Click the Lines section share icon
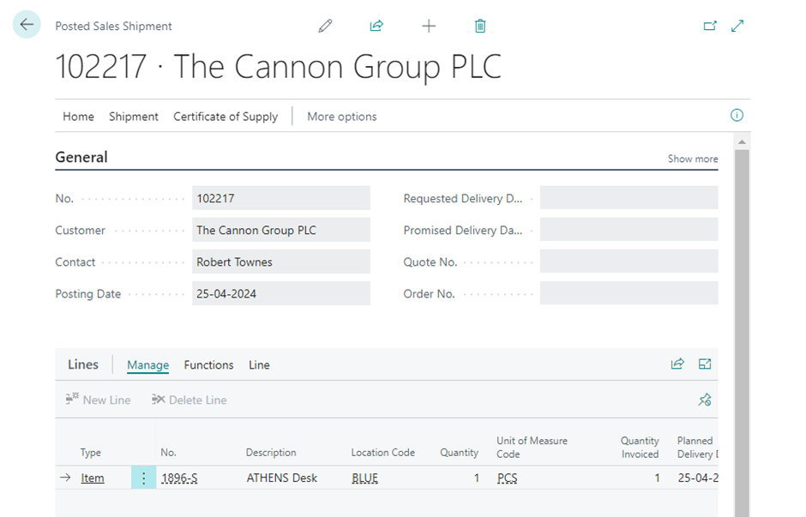This screenshot has width=806, height=517. pyautogui.click(x=677, y=364)
